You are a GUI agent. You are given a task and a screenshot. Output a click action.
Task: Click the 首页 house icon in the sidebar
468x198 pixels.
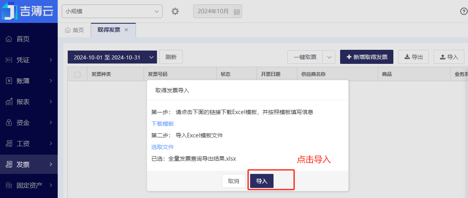tap(9, 39)
